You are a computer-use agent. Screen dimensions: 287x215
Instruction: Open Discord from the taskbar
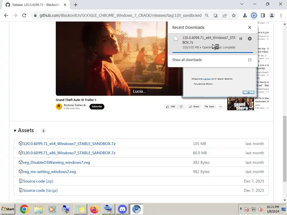tap(122, 209)
